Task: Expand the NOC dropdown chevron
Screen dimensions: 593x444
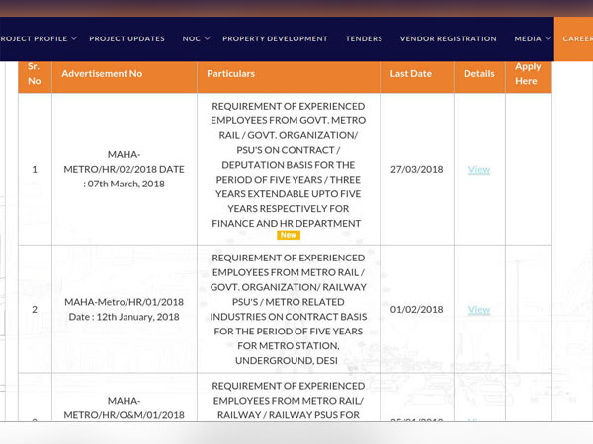Action: (x=207, y=38)
